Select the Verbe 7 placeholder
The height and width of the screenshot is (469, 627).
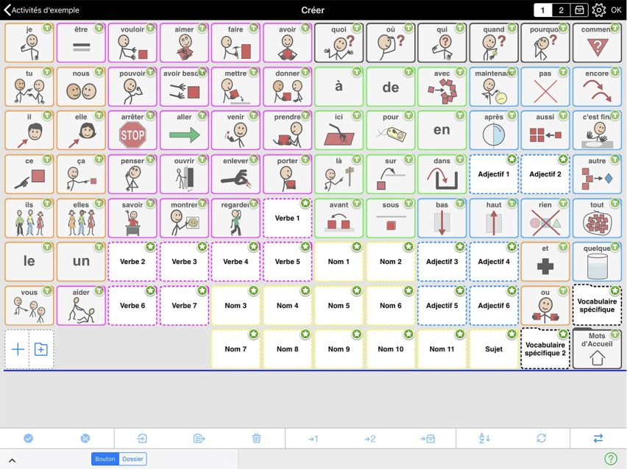pyautogui.click(x=184, y=305)
